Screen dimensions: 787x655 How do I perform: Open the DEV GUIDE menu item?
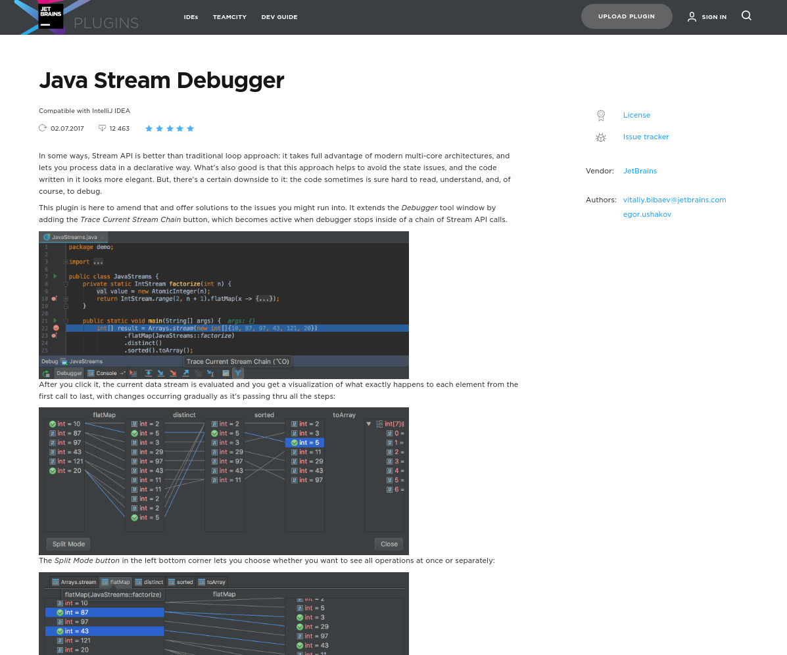pos(279,17)
